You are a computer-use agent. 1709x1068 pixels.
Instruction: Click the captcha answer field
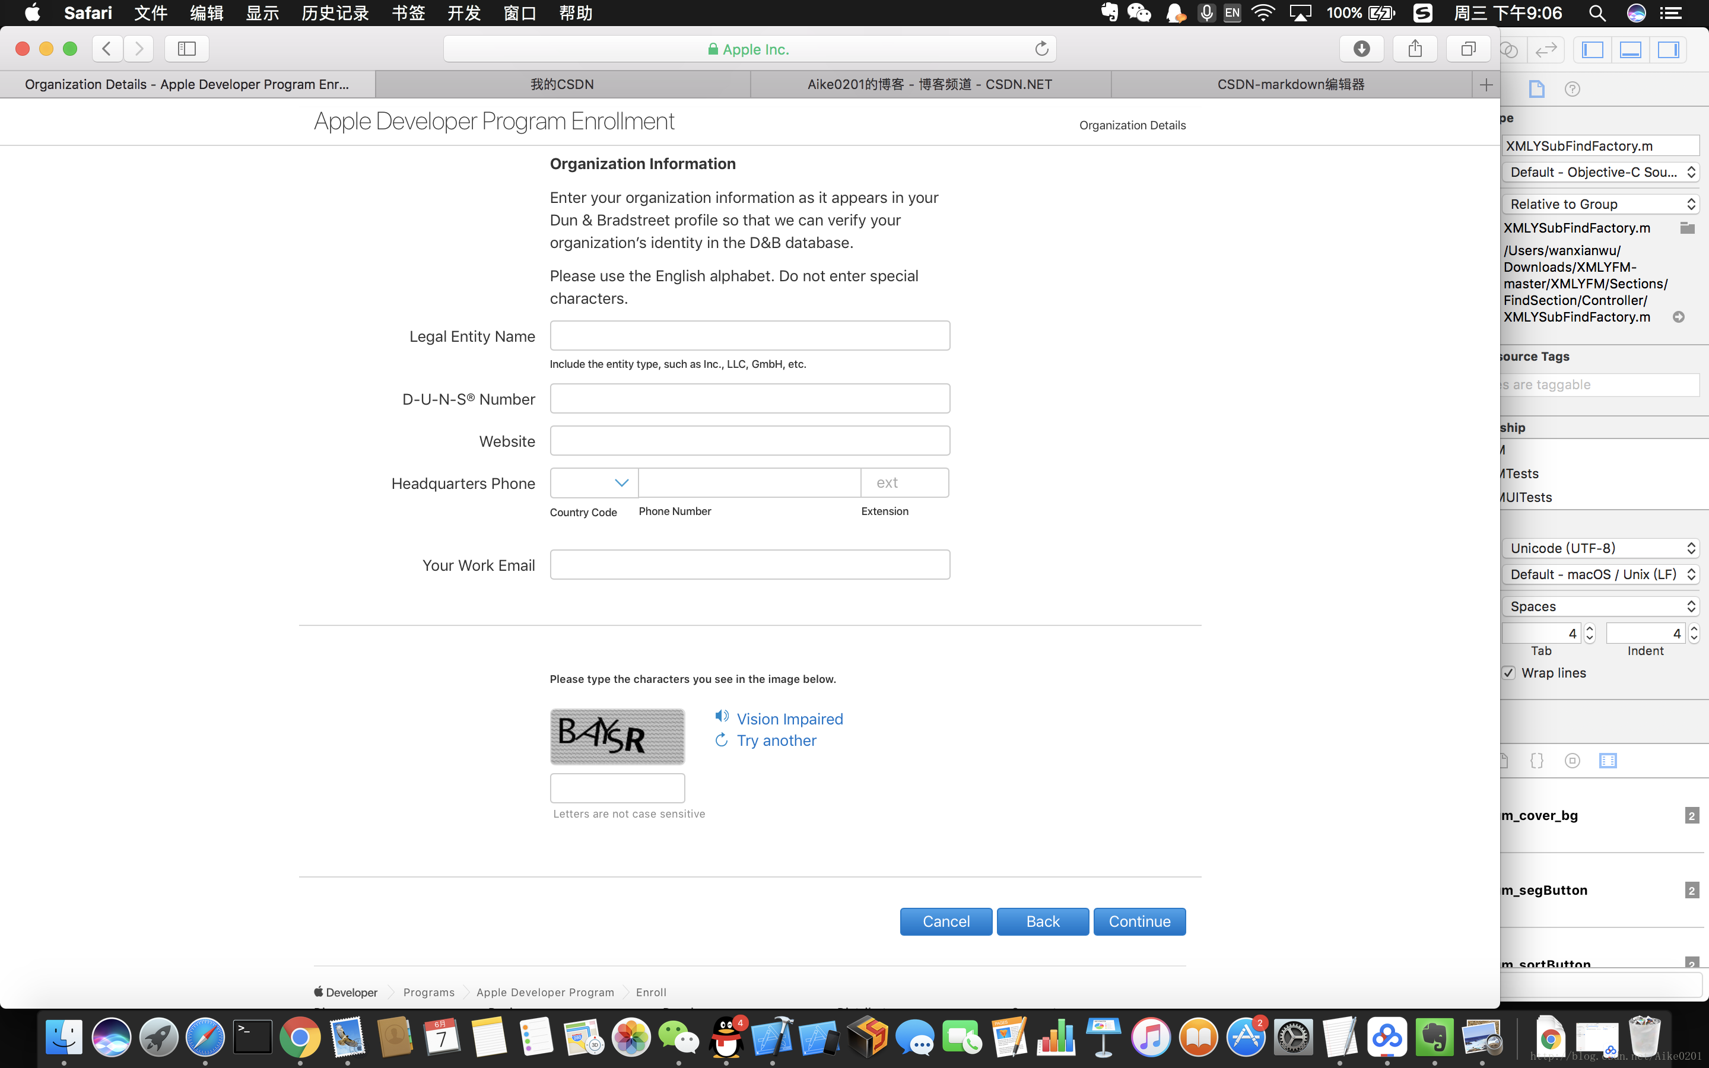pos(617,787)
